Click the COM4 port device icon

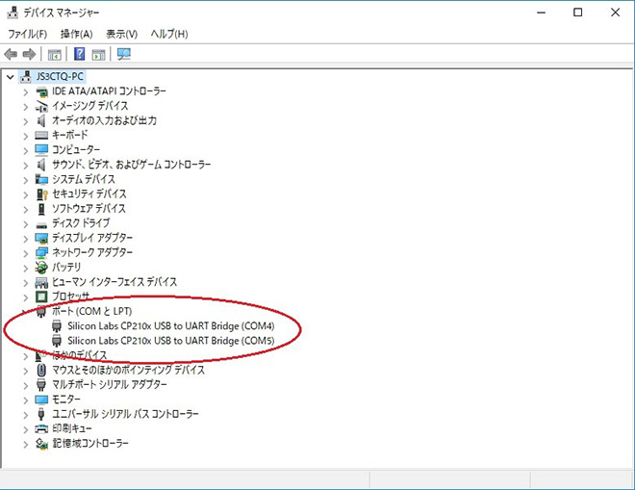coord(57,325)
